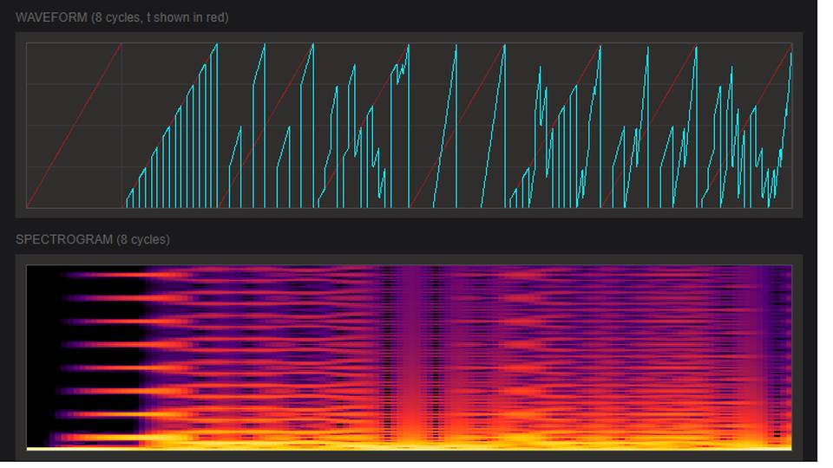Click the '(8 cycles)' text beside SPECTROGRAM

pos(144,239)
